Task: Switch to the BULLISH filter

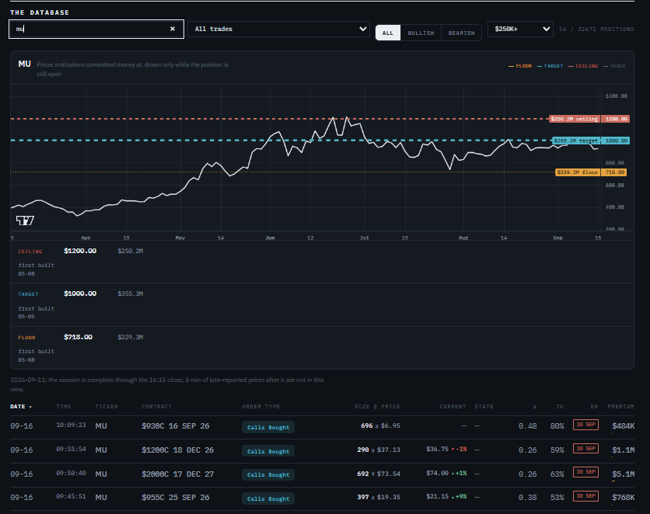Action: tap(421, 33)
